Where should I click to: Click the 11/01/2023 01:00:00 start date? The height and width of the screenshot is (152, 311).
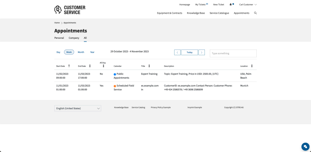[62, 87]
